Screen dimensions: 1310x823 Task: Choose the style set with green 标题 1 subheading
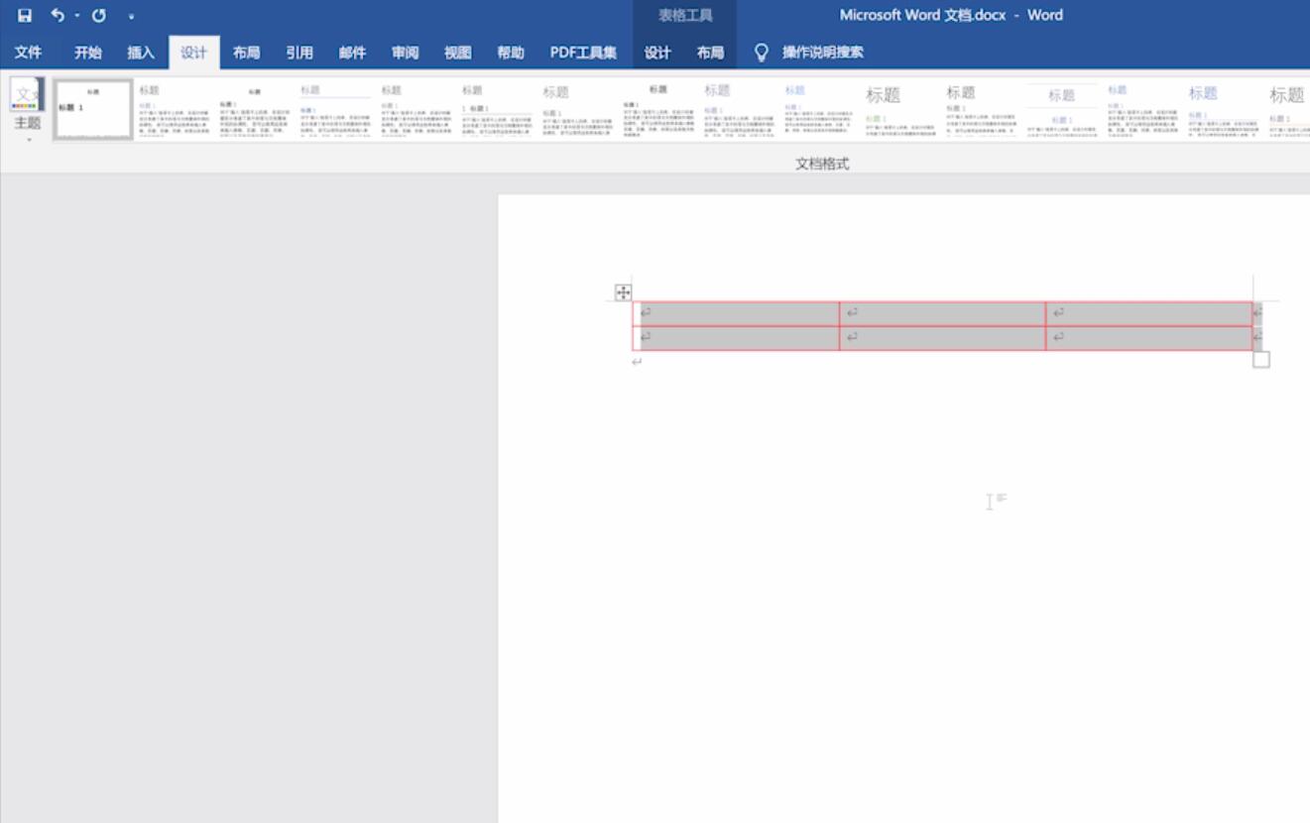coord(900,110)
